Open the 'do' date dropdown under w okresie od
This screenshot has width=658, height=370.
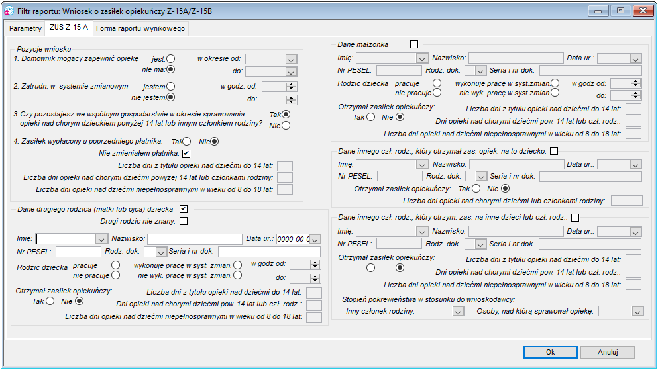pyautogui.click(x=291, y=71)
